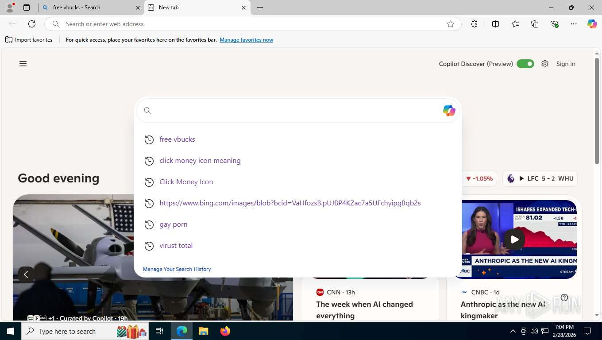Refresh the current page

32,24
